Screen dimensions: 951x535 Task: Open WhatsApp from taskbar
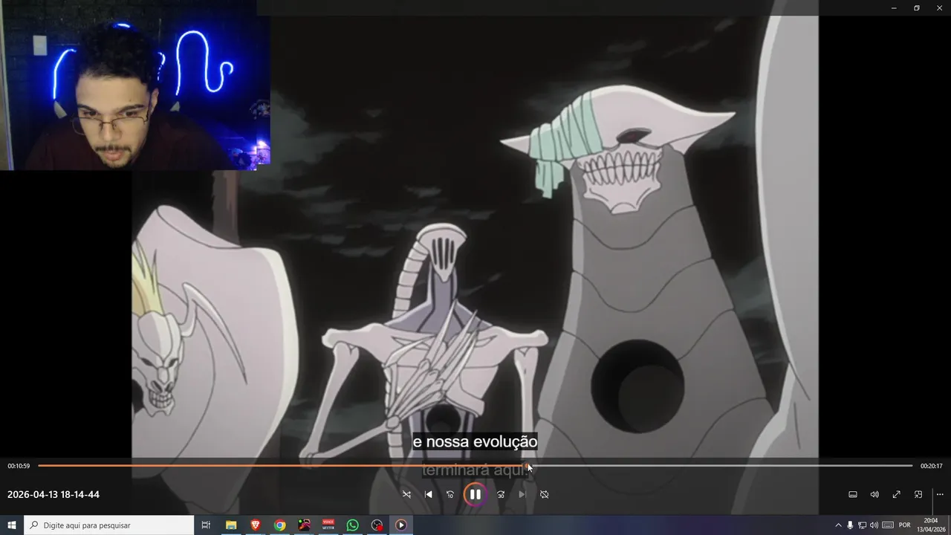[352, 525]
